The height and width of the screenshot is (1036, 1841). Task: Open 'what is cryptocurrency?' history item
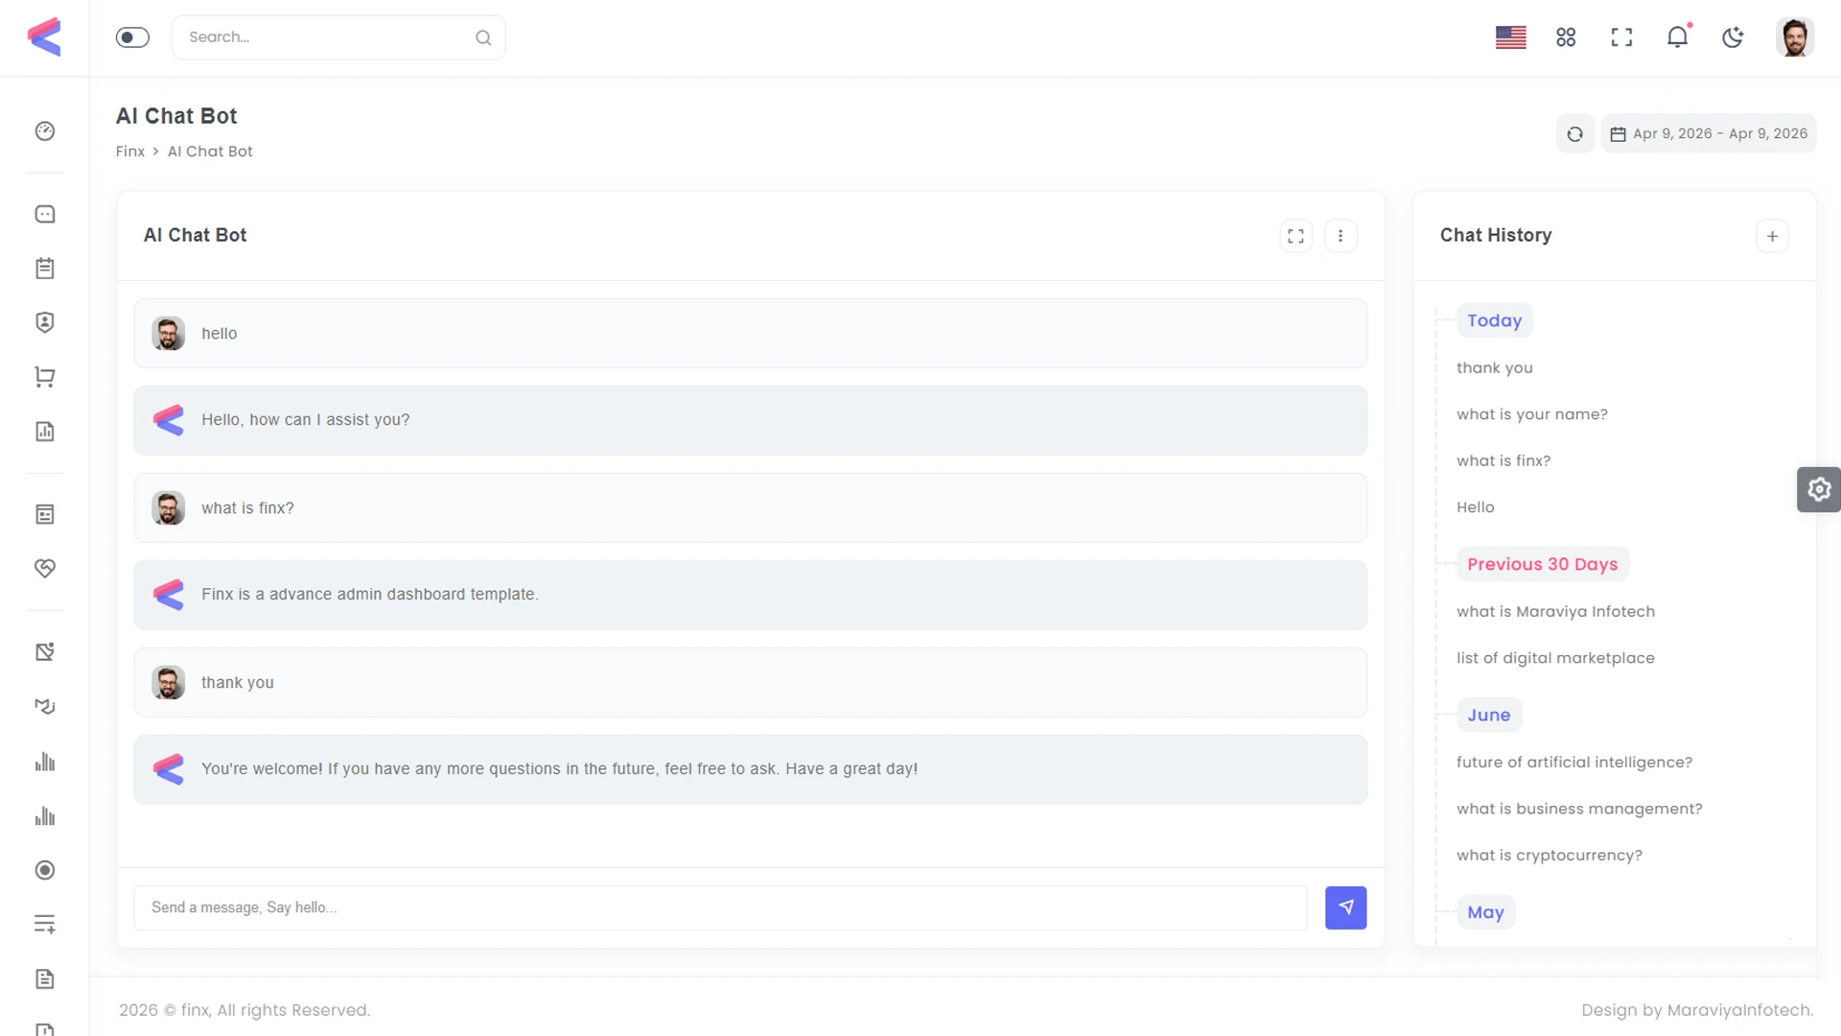tap(1549, 856)
